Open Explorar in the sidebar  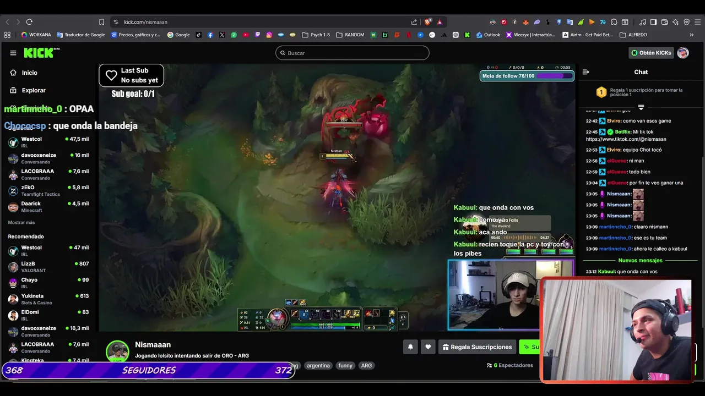(x=34, y=90)
